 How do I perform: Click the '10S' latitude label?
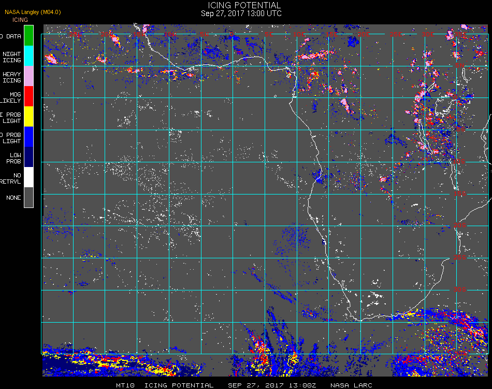click(459, 161)
